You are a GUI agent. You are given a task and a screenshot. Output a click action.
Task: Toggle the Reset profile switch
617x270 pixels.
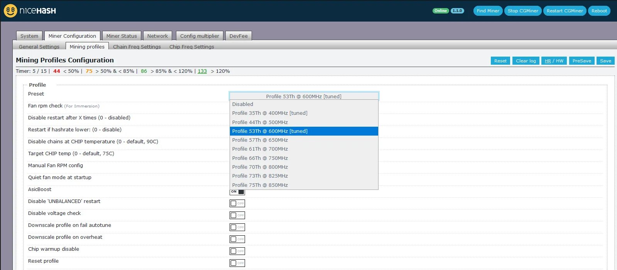tap(237, 263)
